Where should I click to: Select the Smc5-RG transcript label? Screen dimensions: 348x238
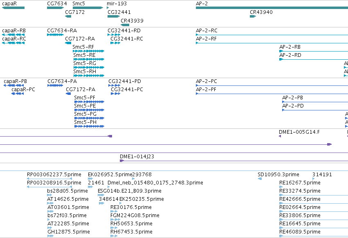pyautogui.click(x=85, y=63)
